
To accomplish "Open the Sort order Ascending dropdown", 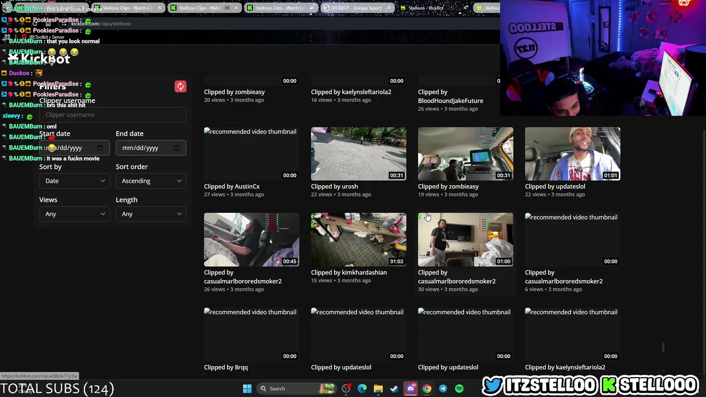I will pyautogui.click(x=151, y=181).
